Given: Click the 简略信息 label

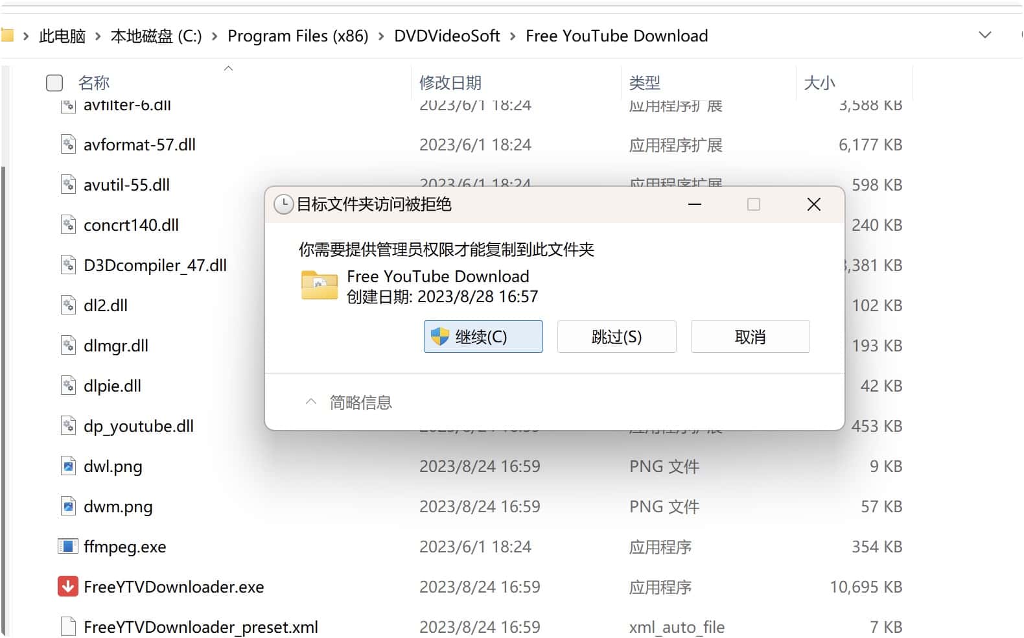Looking at the screenshot, I should (361, 402).
